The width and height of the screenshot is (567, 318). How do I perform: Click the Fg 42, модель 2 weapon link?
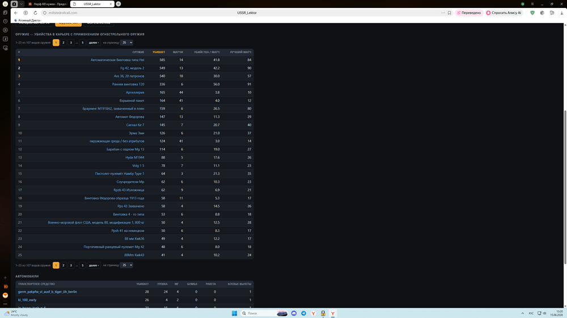[x=132, y=68]
